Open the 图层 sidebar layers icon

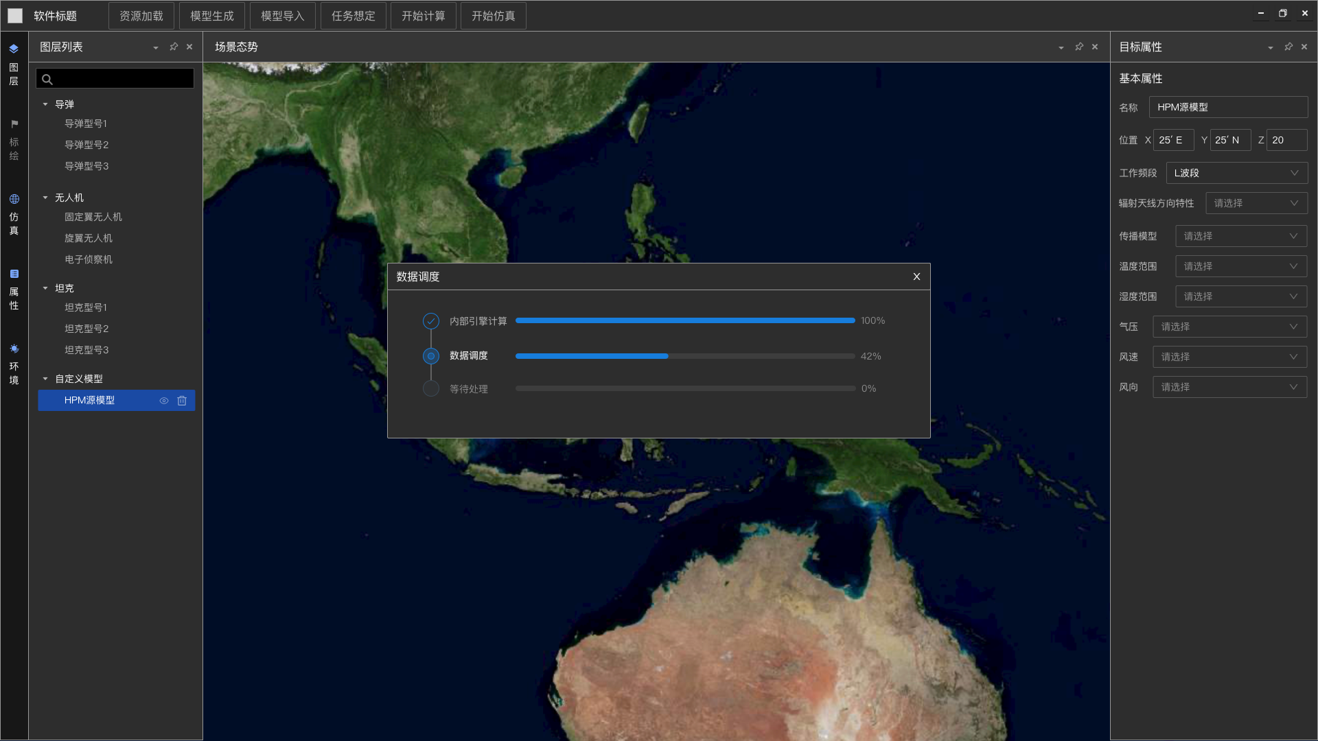[x=14, y=49]
